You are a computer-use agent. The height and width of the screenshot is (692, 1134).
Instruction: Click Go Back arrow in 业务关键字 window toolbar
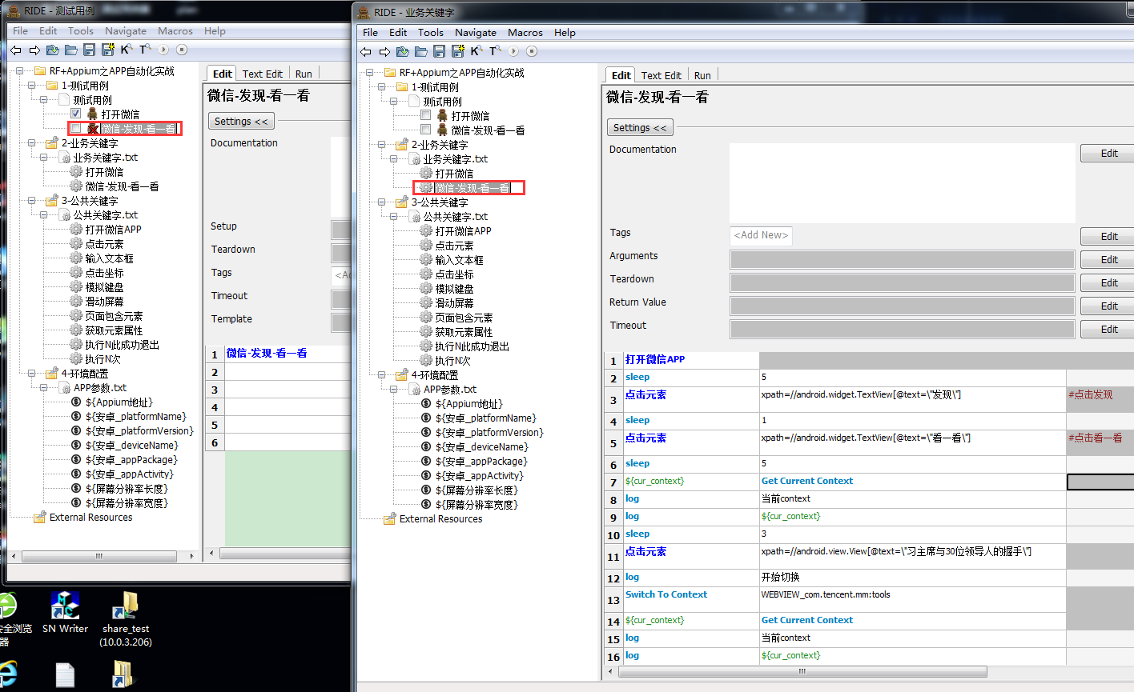tap(366, 51)
